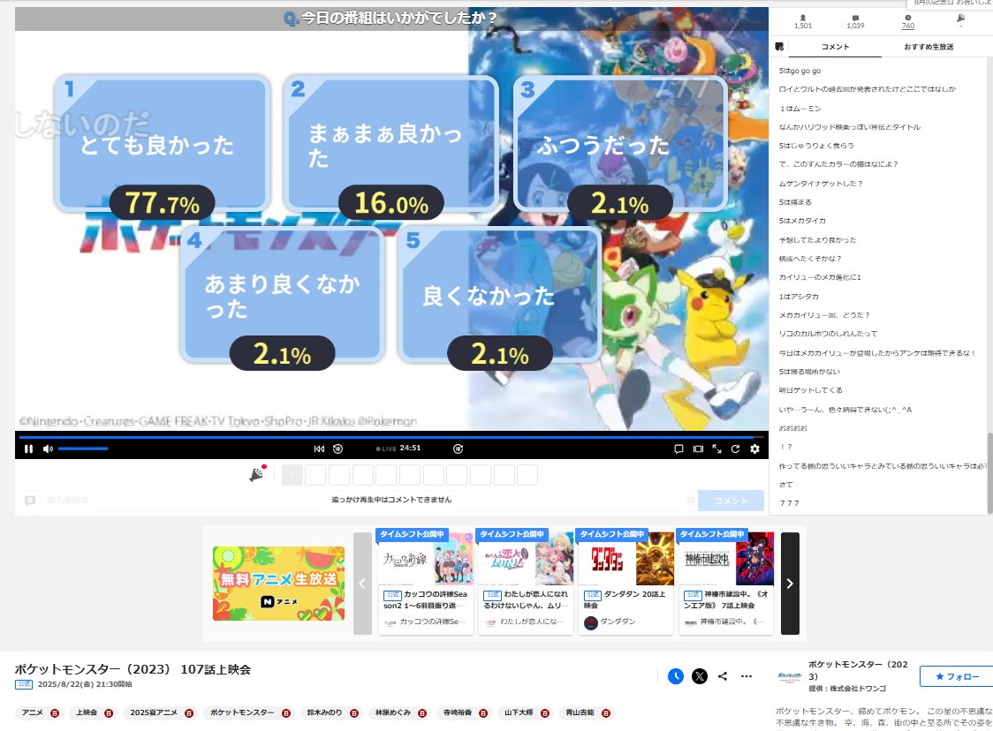Select the comment 明日ゲットしてくる

click(811, 390)
